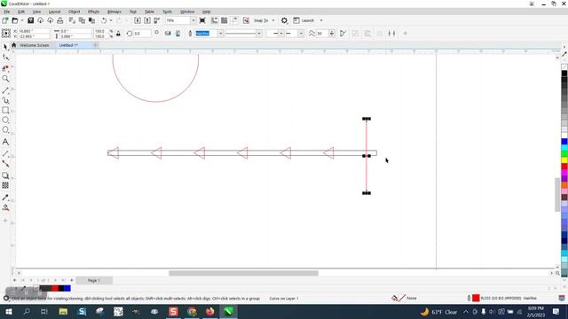Select the Polygon tool
This screenshot has height=319, width=568.
[x=5, y=130]
